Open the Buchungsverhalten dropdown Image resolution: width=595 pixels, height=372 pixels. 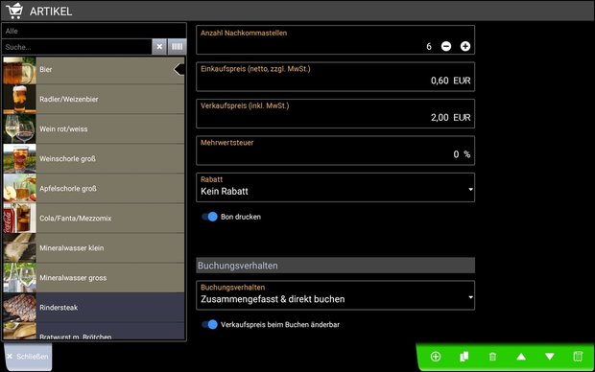[336, 295]
